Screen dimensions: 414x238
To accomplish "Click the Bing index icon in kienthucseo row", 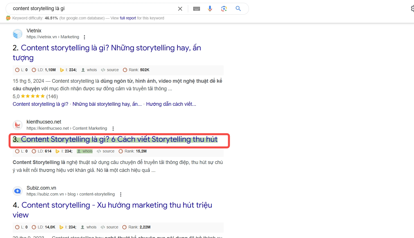I will point(57,151).
